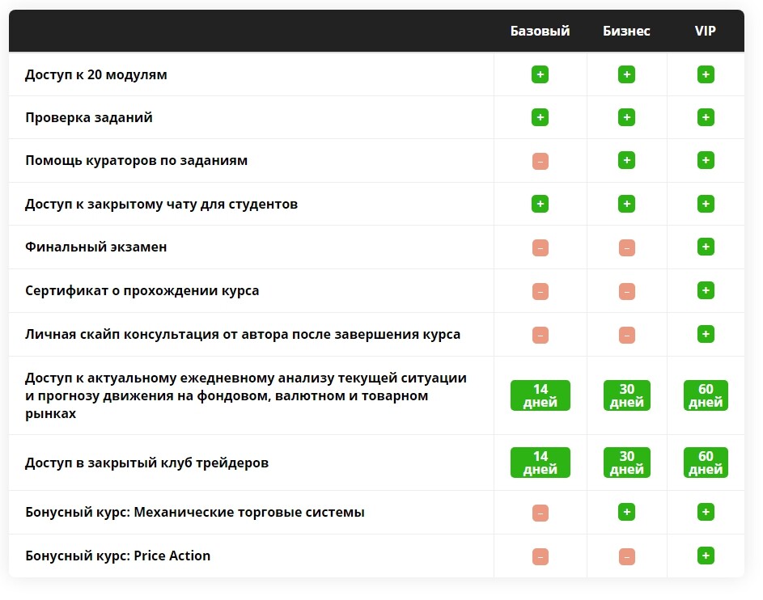Click red minus for Базовый curator help
The image size is (763, 600).
[540, 161]
